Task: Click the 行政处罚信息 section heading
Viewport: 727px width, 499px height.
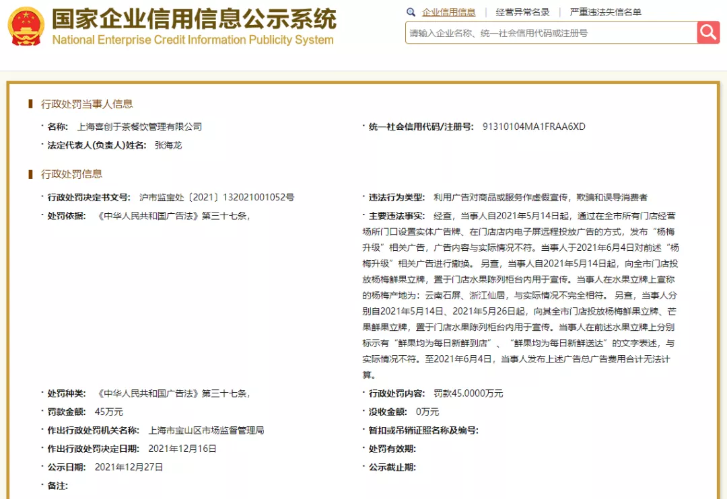Action: [71, 174]
